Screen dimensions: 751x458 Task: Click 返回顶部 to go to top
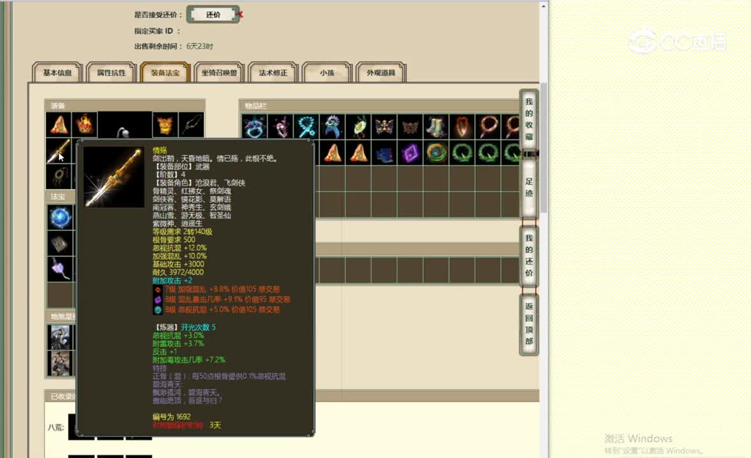529,324
